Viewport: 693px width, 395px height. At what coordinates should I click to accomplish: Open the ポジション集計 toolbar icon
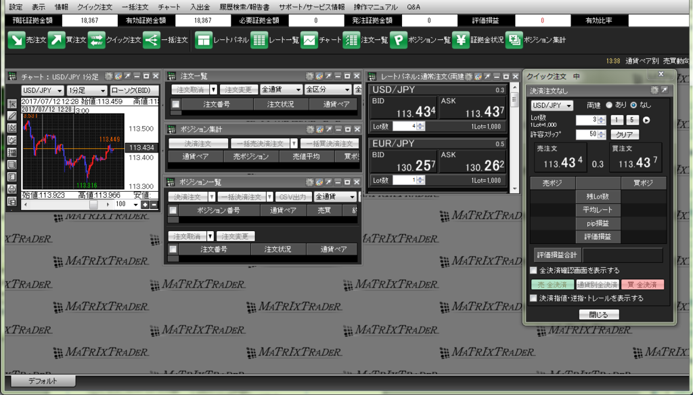(514, 40)
